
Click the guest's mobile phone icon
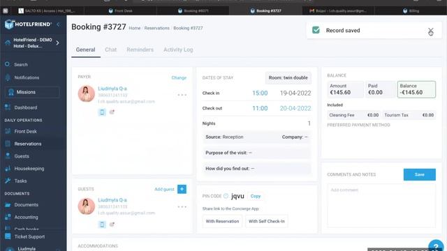[x=102, y=225]
